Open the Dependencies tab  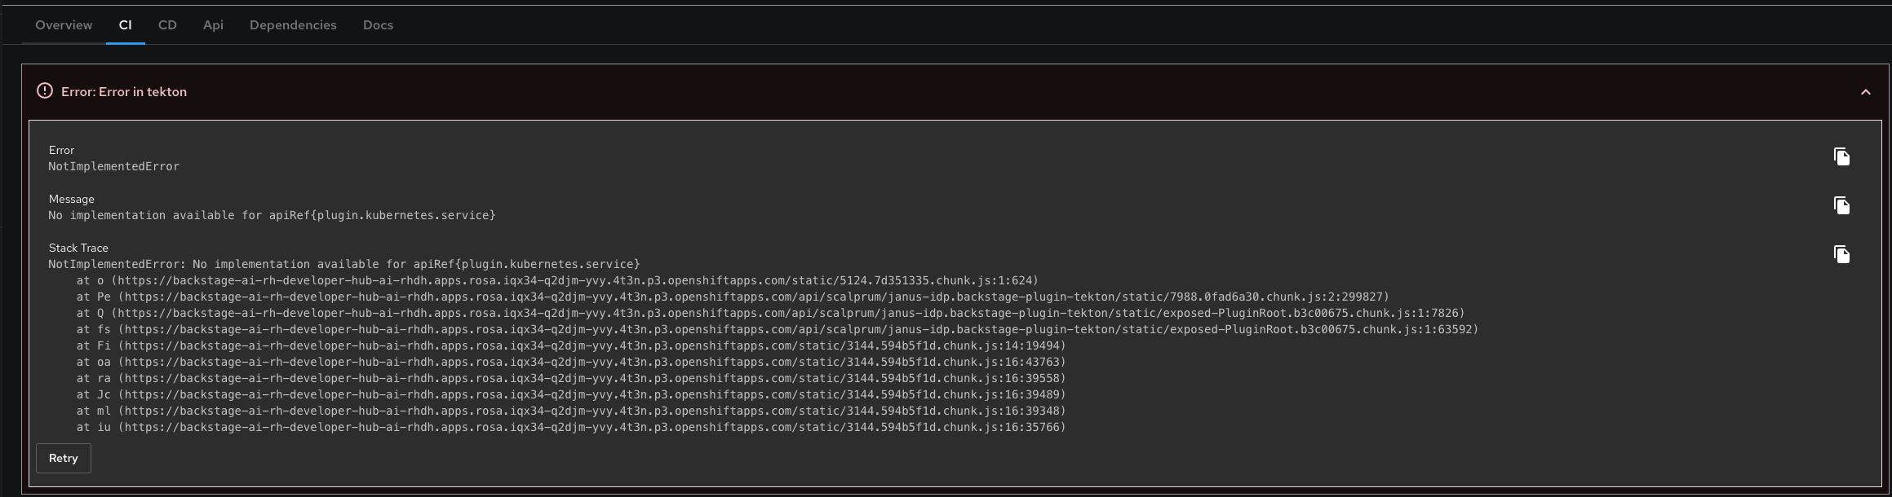click(293, 25)
